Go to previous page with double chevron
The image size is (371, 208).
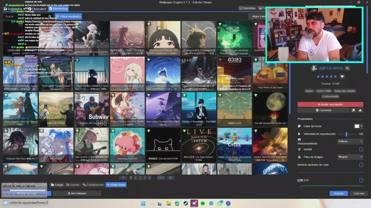[123, 178]
